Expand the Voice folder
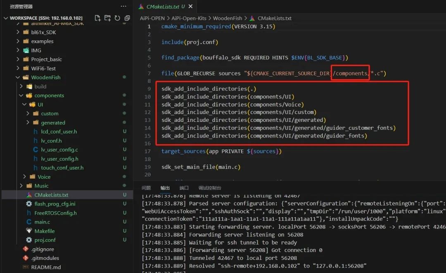446x273 pixels. tap(25, 177)
